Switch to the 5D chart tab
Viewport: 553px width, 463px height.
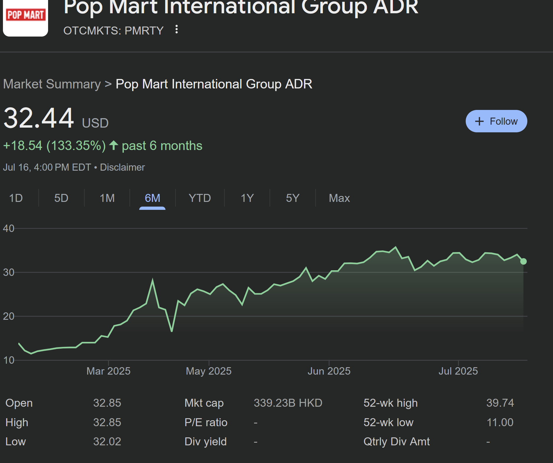(x=61, y=198)
